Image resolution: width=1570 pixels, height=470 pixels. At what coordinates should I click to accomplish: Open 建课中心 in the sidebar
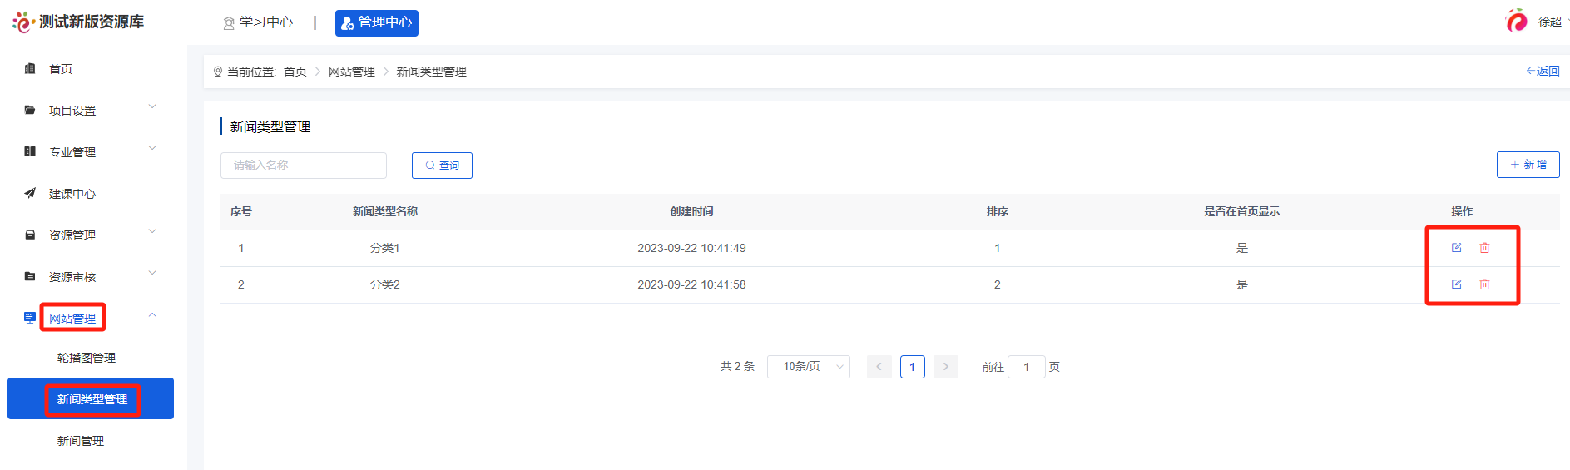click(72, 194)
